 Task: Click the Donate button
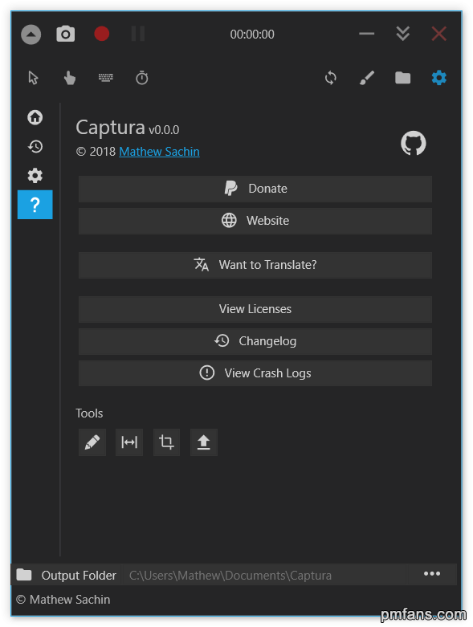(255, 189)
